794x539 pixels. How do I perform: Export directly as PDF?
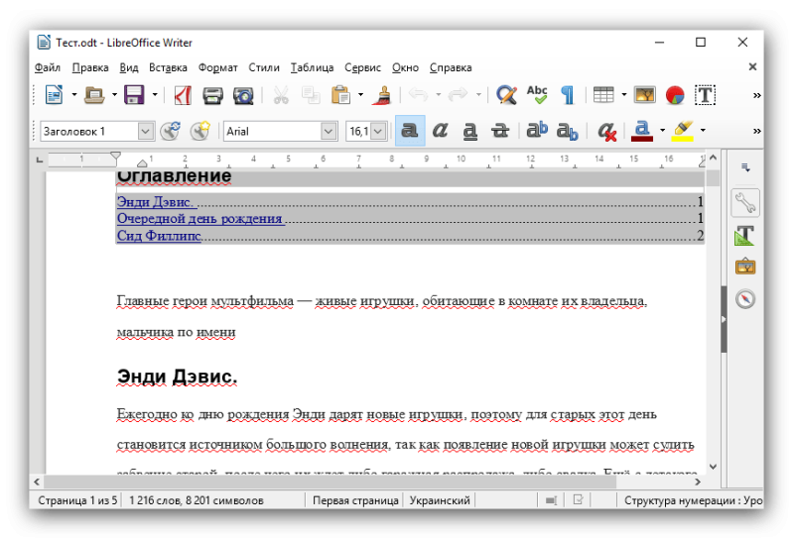pos(183,94)
